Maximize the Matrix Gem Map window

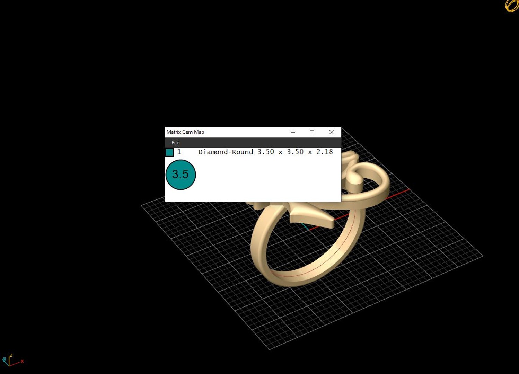pyautogui.click(x=312, y=132)
